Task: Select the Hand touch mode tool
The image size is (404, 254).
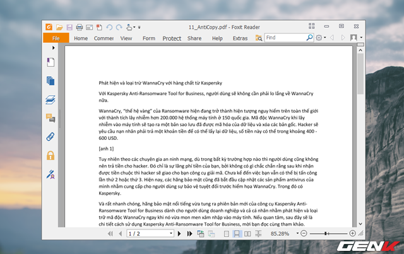Action: [x=129, y=27]
